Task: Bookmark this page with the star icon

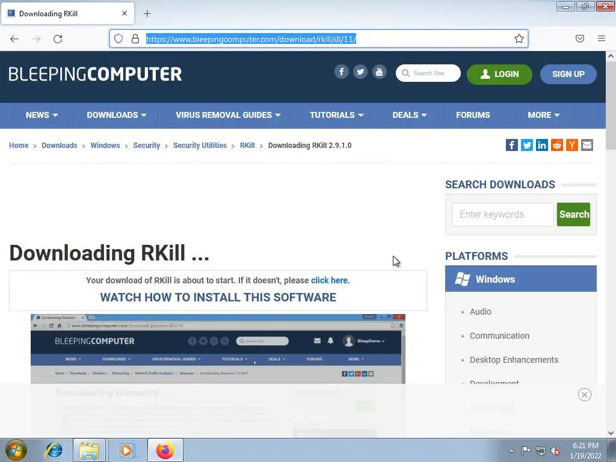Action: pyautogui.click(x=519, y=38)
